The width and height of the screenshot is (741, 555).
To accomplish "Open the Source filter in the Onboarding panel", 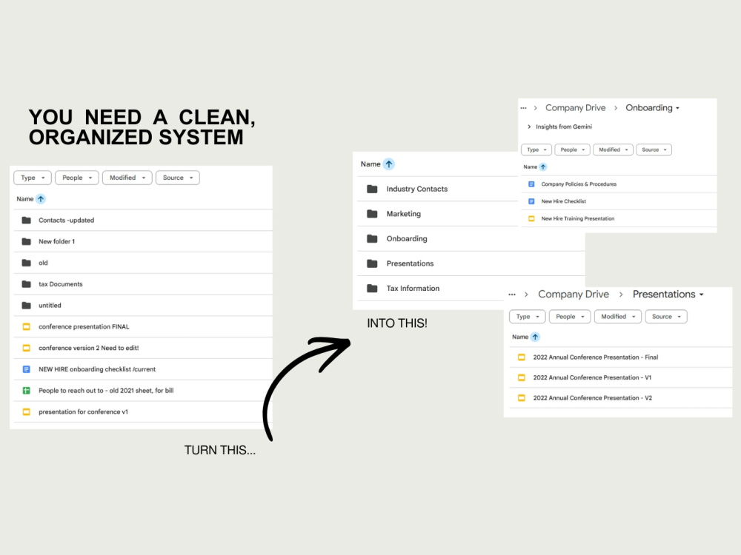I will [654, 149].
